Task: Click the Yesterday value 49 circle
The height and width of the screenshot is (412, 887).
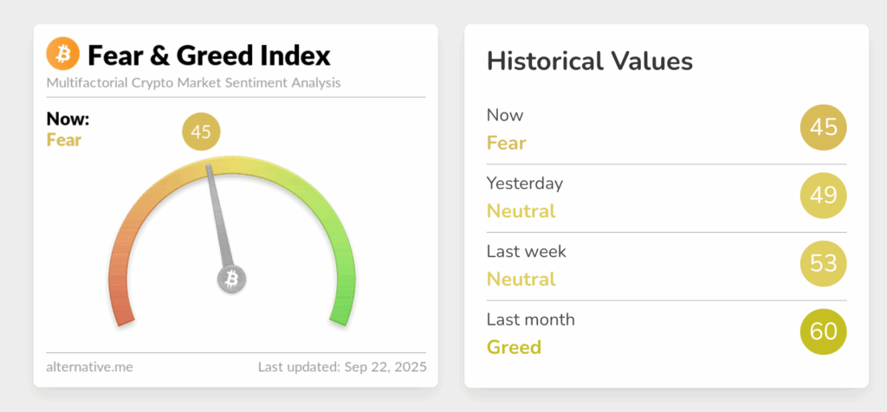Action: click(823, 196)
